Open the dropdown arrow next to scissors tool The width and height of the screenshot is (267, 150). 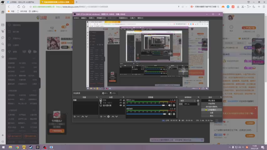(245, 7)
